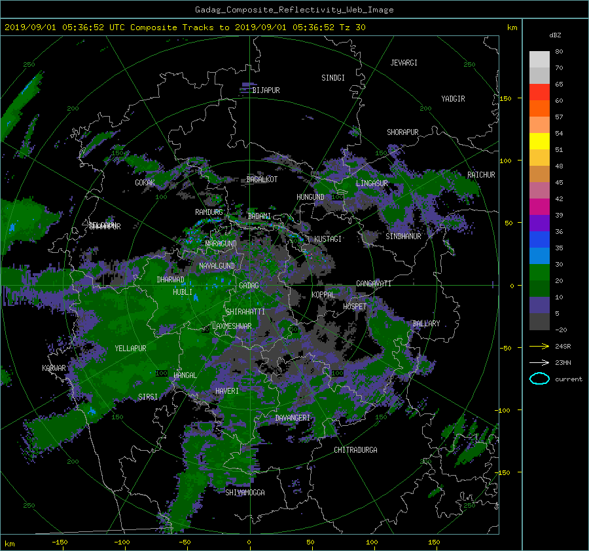The height and width of the screenshot is (551, 589).
Task: Click the SHORAPUR city label
Action: (x=402, y=132)
